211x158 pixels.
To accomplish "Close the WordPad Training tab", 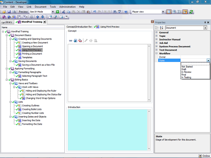I will [x=45, y=22].
